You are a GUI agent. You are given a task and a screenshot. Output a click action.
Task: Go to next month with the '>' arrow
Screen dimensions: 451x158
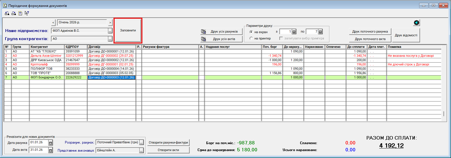pos(110,22)
